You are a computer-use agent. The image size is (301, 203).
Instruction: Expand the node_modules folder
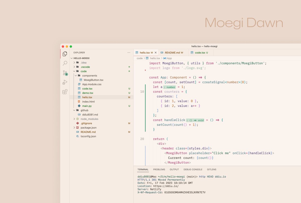74,119
